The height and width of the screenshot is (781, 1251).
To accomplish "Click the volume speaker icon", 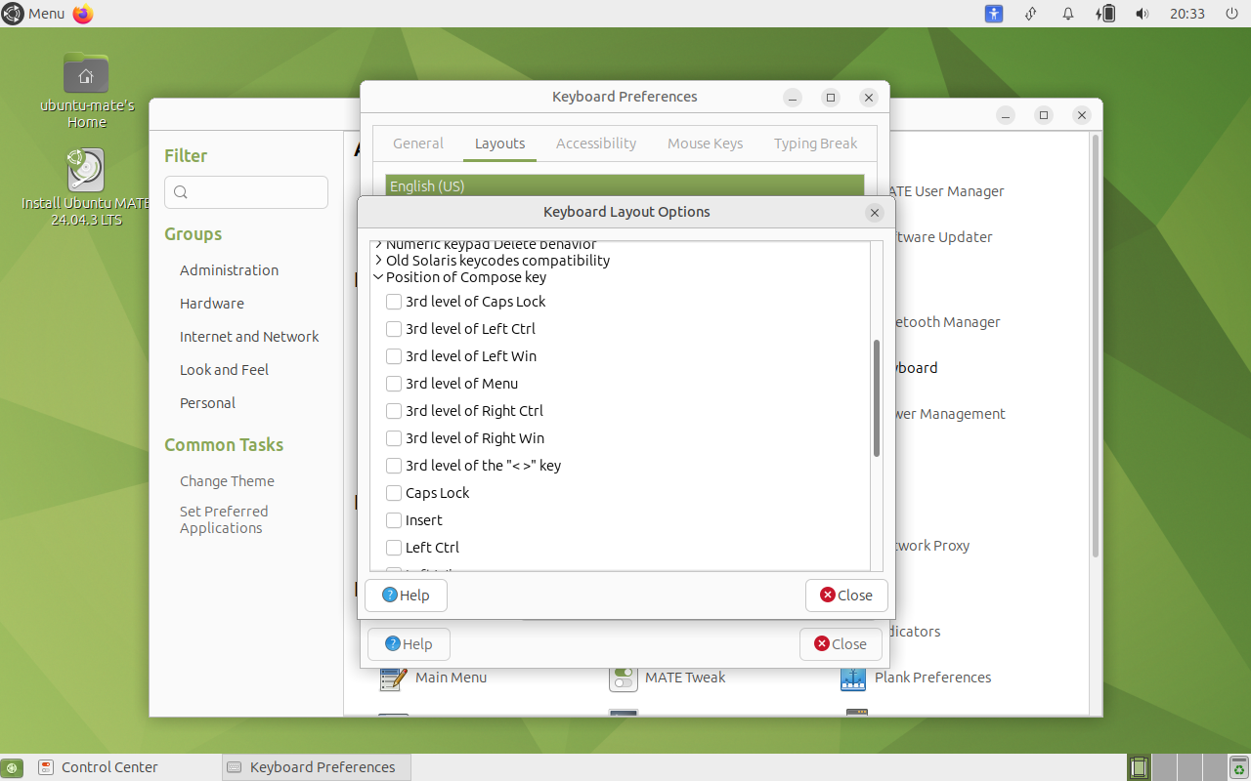I will click(x=1142, y=14).
